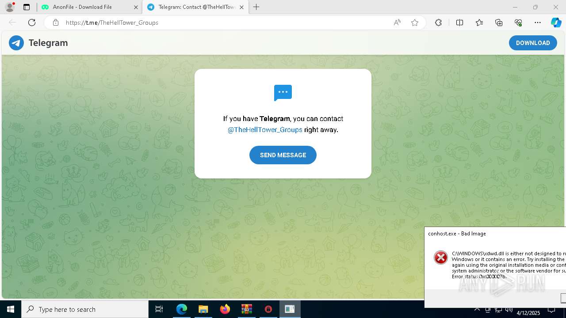The height and width of the screenshot is (318, 566).
Task: Open the red lock app on taskbar
Action: point(268,309)
